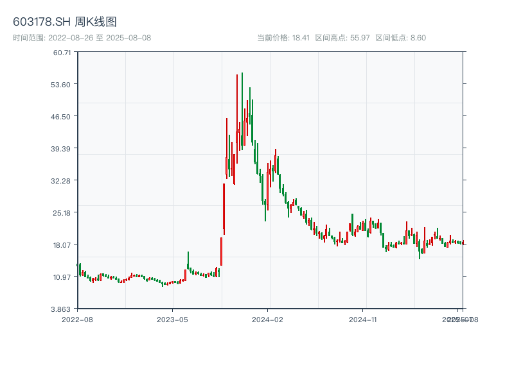Click the y-axis value 46.50

point(60,117)
